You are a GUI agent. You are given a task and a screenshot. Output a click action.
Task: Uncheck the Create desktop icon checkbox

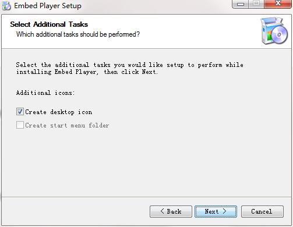click(x=20, y=112)
